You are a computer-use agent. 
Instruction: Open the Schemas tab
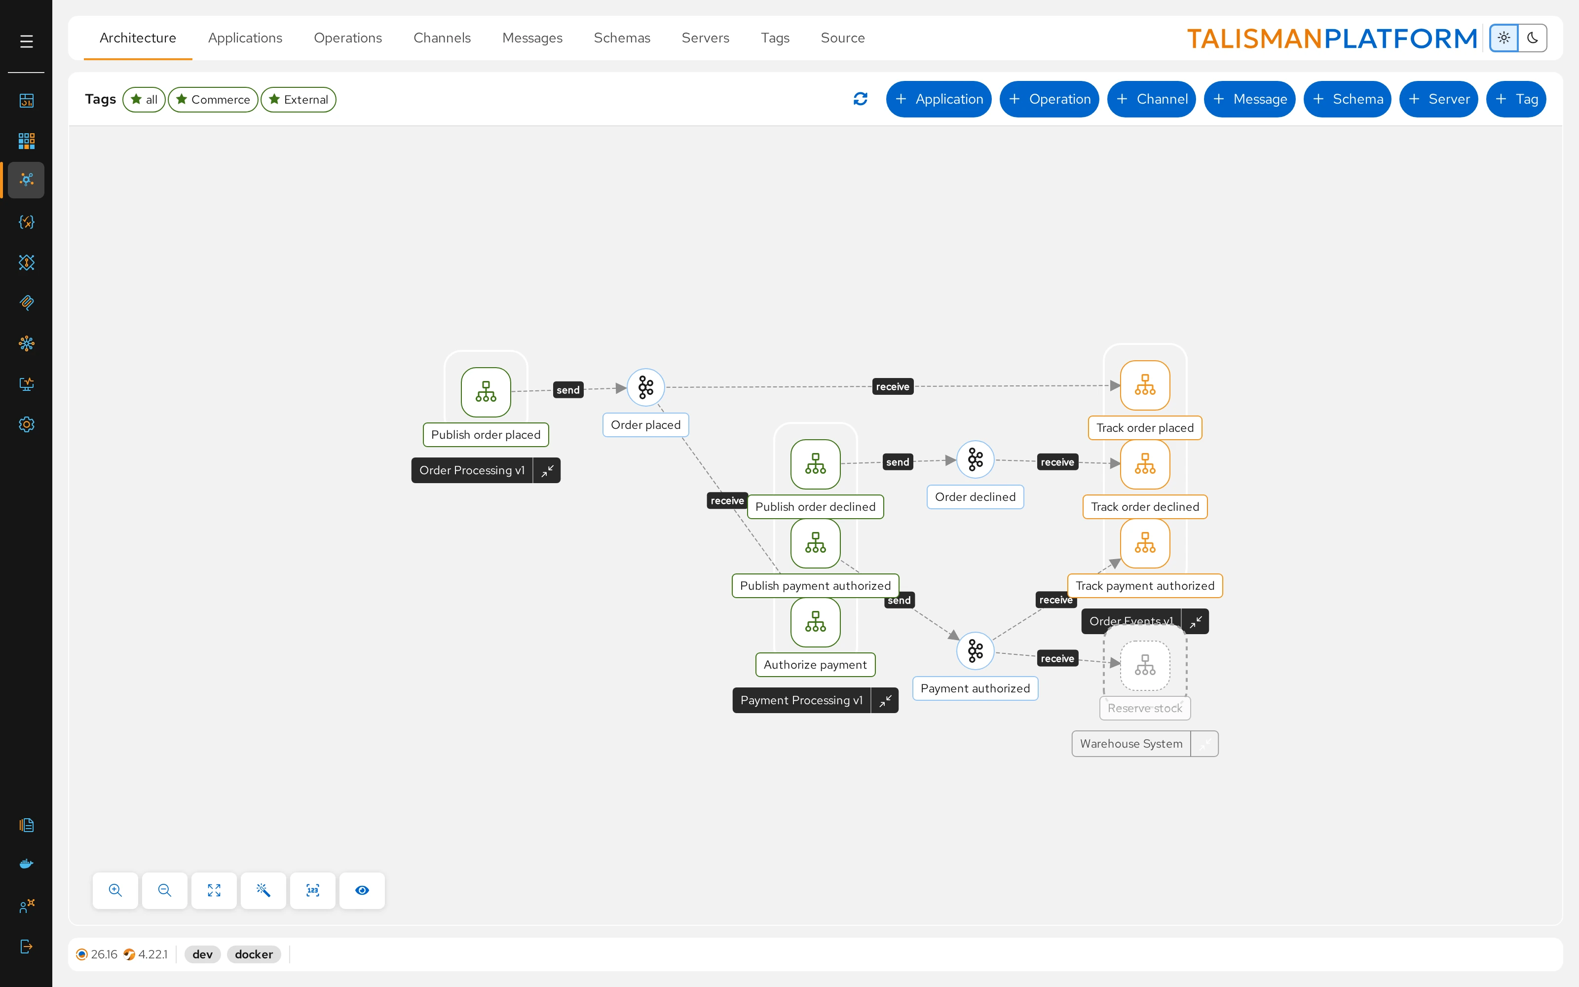click(x=622, y=38)
